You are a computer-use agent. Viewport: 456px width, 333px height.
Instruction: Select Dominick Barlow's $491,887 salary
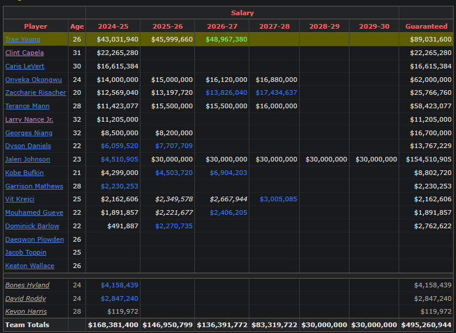click(x=123, y=226)
